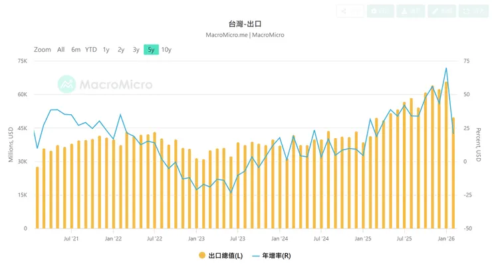Click the Jan '23 x-axis label

[x=196, y=238]
